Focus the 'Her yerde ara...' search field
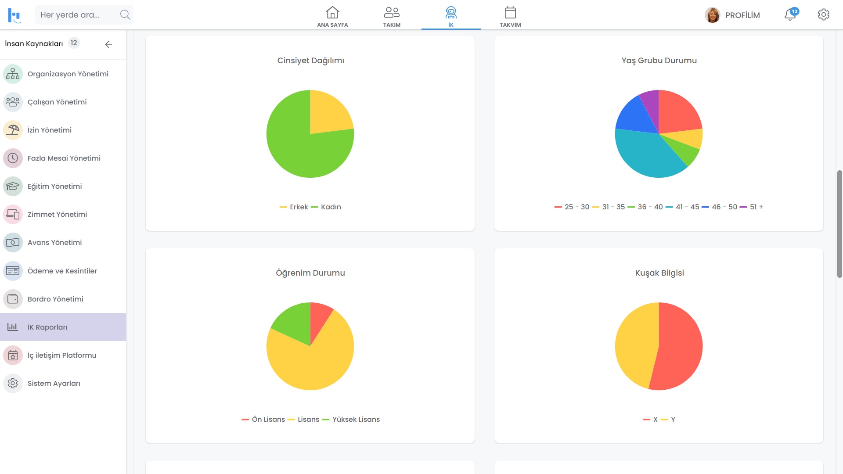 (83, 15)
